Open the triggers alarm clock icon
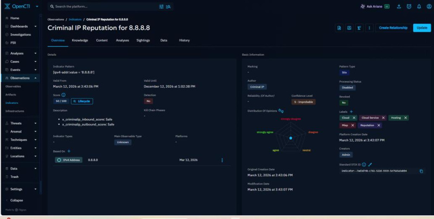This screenshot has width=434, height=219. (409, 6)
